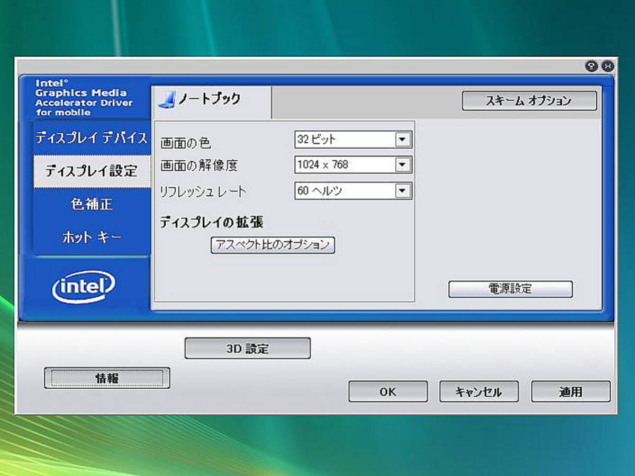Click the リフレッシュ レート label
635x476 pixels.
[x=203, y=191]
